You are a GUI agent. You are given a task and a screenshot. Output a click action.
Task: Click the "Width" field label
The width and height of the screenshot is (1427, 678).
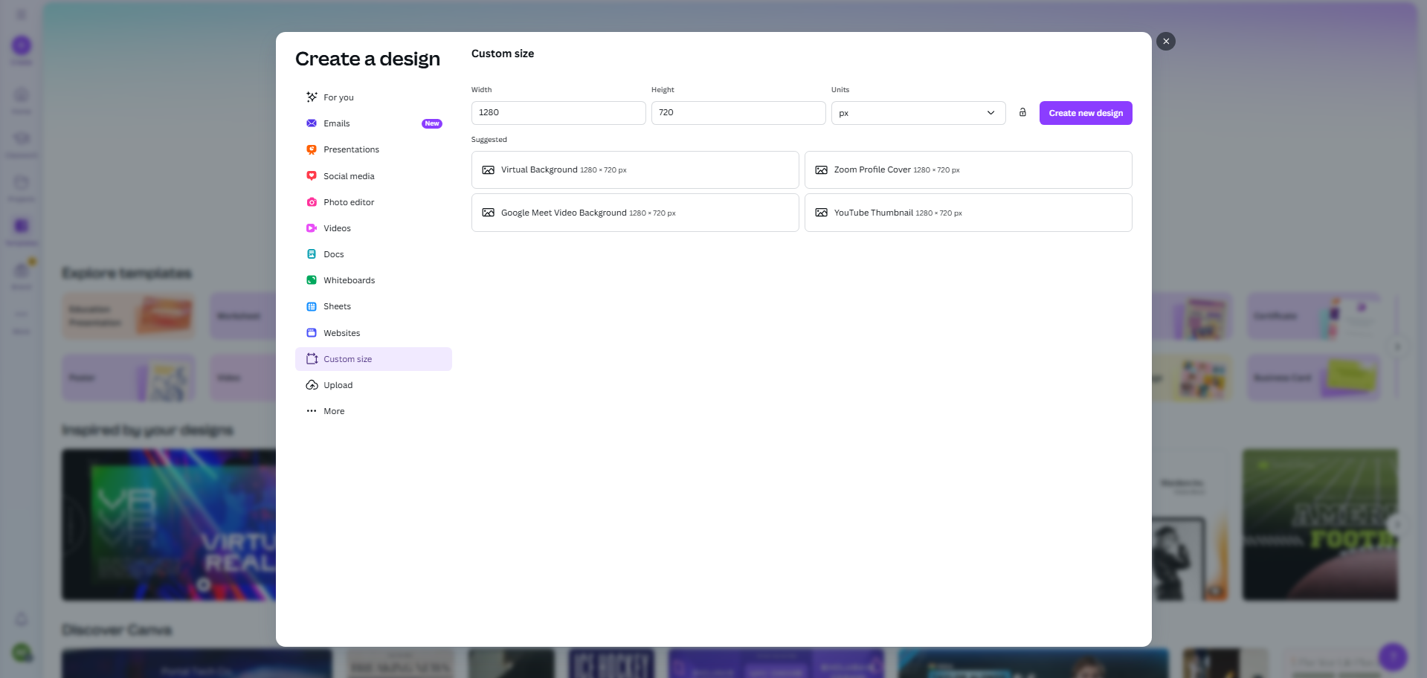(481, 90)
